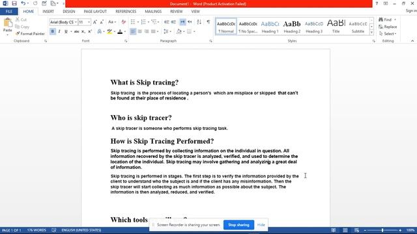This screenshot has width=417, height=234.
Task: Switch to the REVIEW tab
Action: click(x=177, y=12)
